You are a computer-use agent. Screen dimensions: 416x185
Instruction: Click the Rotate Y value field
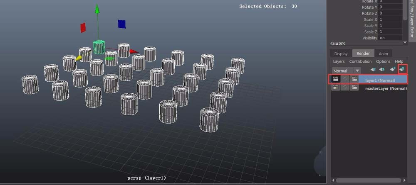(x=390, y=7)
